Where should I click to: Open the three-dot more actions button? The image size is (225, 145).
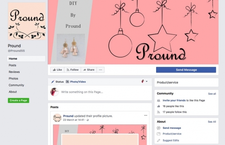[101, 70]
